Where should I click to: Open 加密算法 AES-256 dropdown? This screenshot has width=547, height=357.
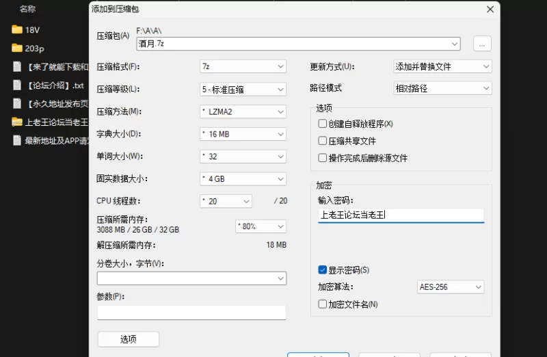(451, 287)
